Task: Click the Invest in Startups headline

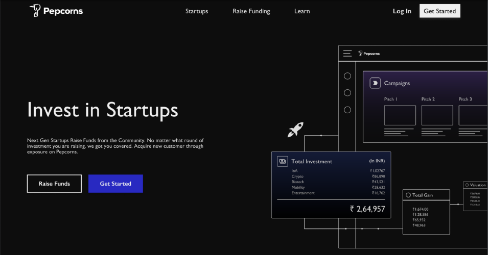Action: tap(103, 110)
